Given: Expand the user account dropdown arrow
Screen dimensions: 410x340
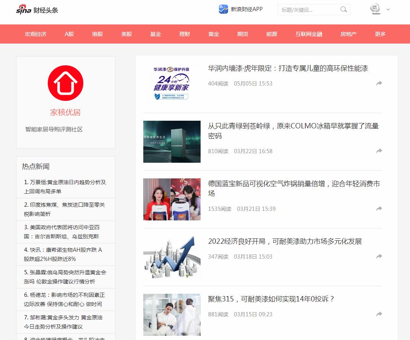Looking at the screenshot, I should pos(388,10).
